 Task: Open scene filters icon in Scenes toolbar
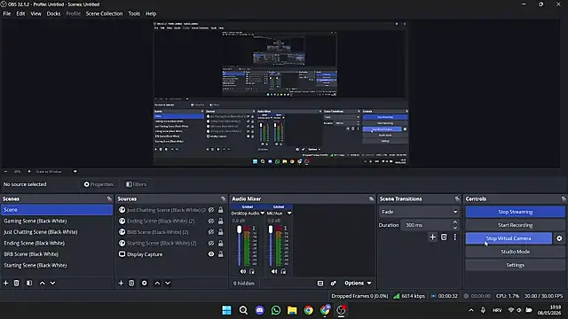(29, 284)
